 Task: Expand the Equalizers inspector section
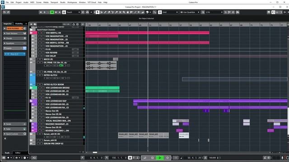coord(15,43)
